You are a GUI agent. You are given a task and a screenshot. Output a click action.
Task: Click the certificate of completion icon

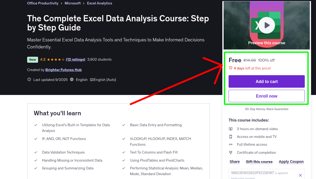(231, 152)
